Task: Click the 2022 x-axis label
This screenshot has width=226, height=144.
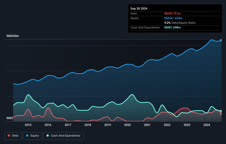Action: click(167, 125)
